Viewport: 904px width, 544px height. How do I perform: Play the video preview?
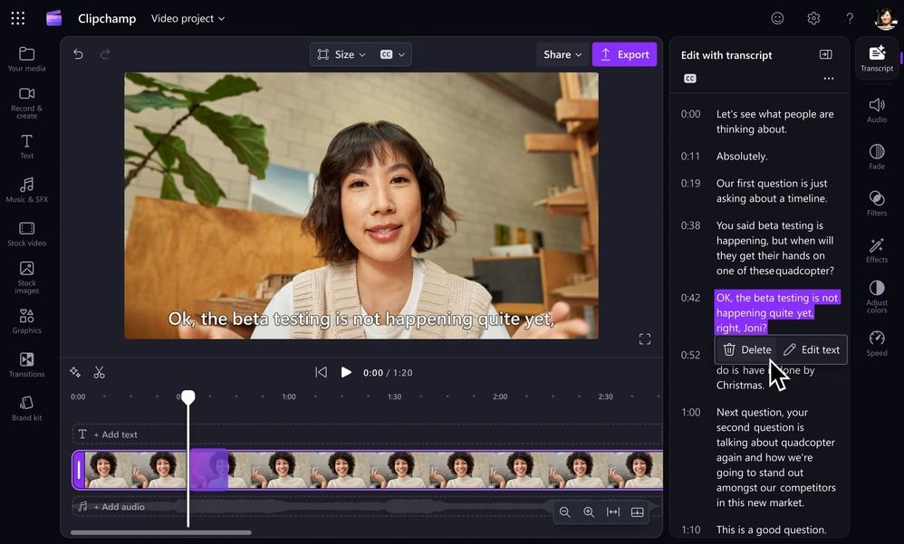345,372
